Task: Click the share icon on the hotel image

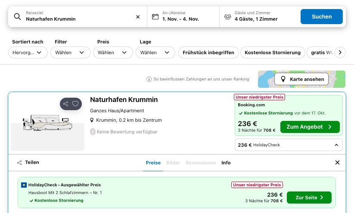Action: [x=65, y=104]
